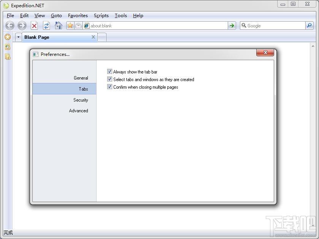This screenshot has height=239, width=319.
Task: Select the Advanced preferences section
Action: 65,110
